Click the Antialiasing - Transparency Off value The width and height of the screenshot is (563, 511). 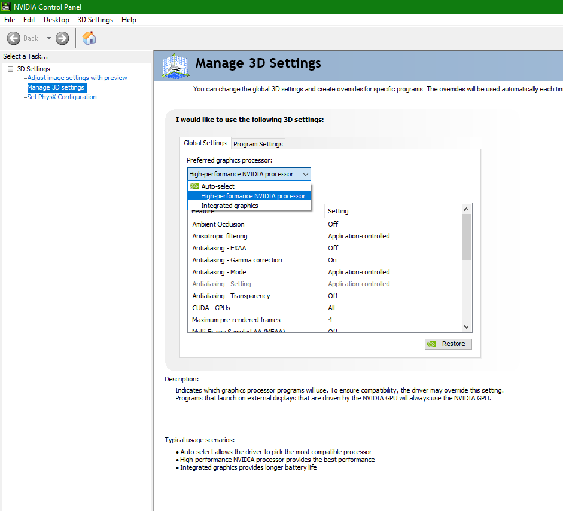coord(333,296)
